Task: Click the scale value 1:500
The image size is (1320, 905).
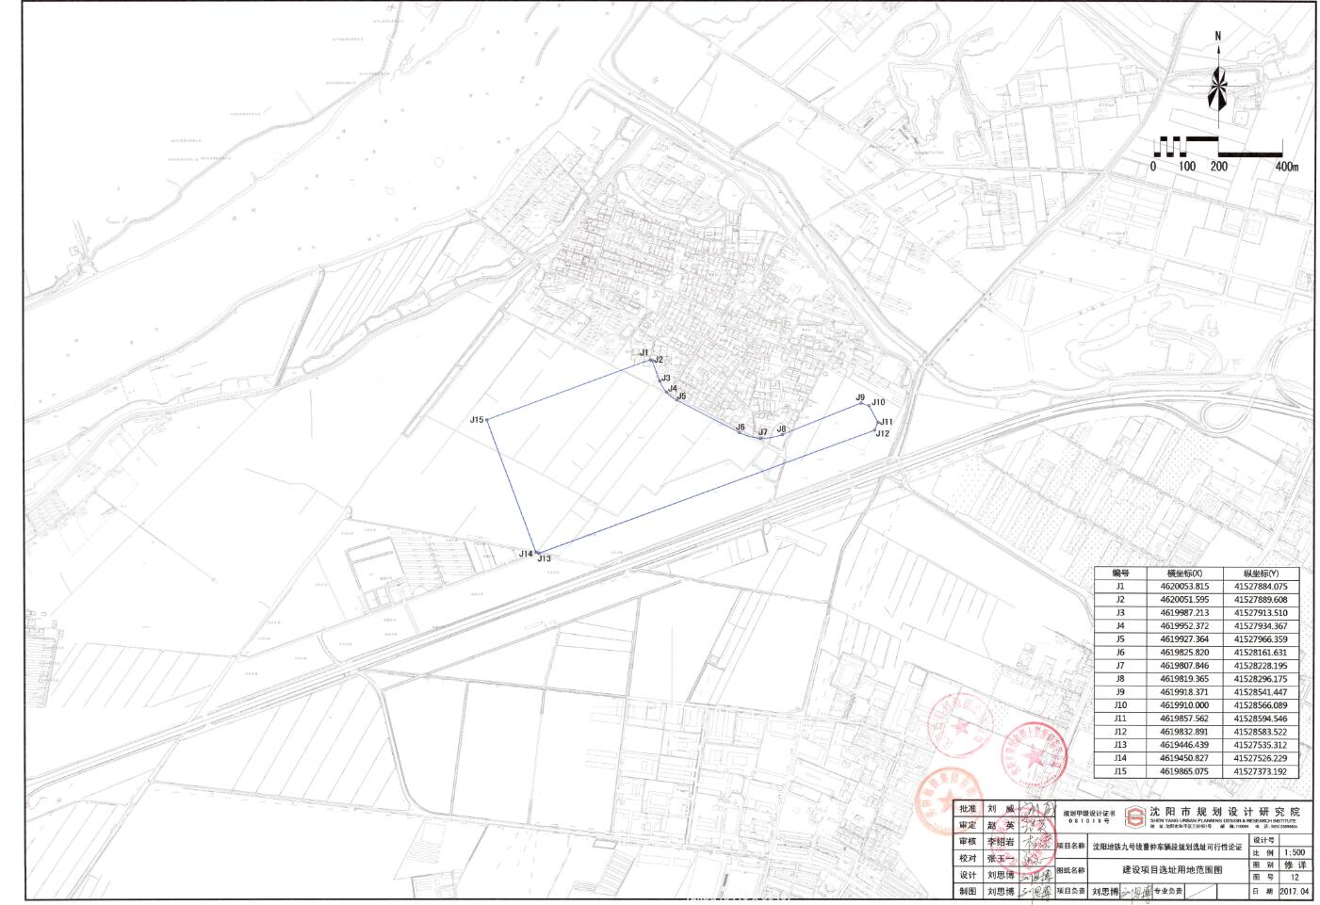Action: [1293, 852]
